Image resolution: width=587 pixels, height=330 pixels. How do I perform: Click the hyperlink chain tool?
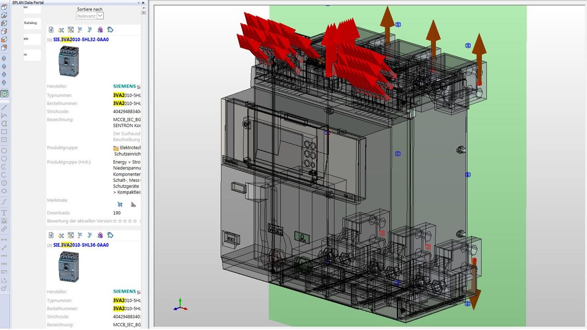(x=4, y=229)
